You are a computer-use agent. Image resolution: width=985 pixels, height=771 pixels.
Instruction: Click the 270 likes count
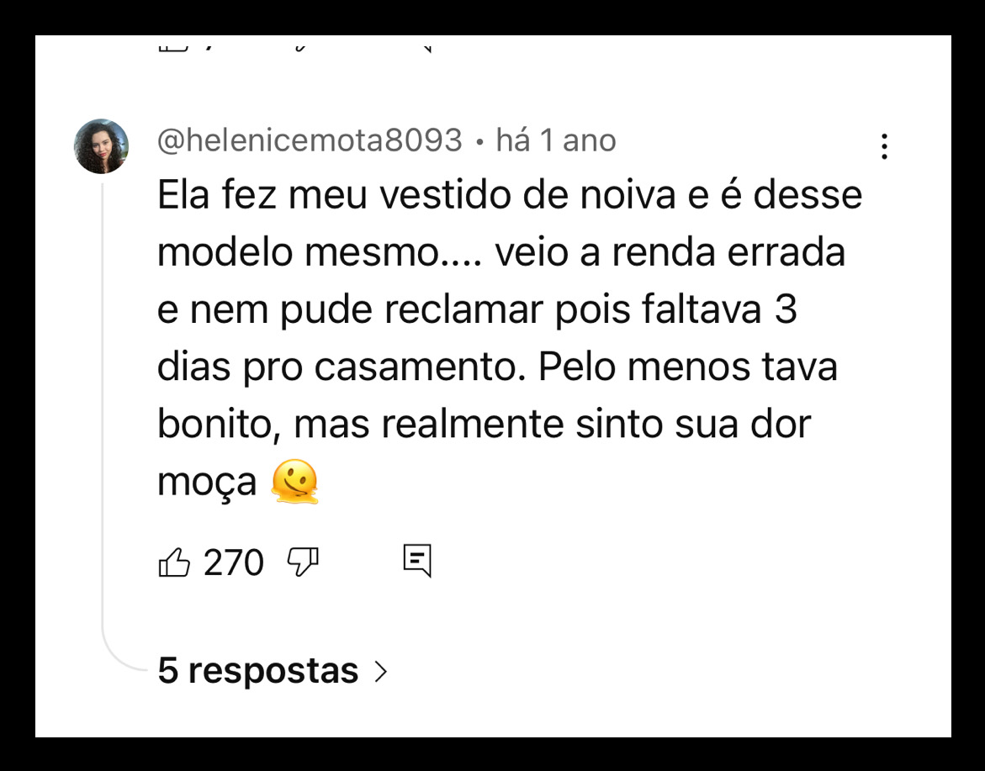click(x=234, y=562)
